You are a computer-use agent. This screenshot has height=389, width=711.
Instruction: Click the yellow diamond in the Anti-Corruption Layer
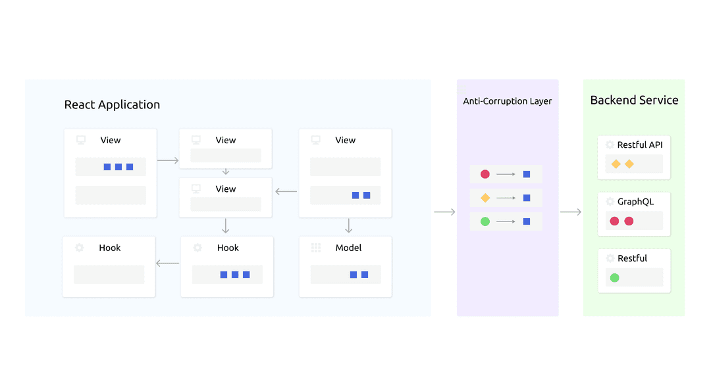485,198
